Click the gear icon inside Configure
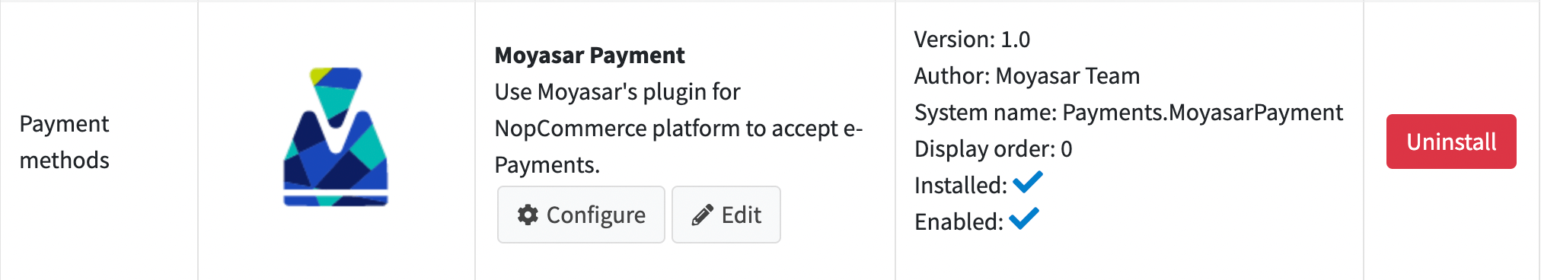This screenshot has height=280, width=1541. pos(528,215)
